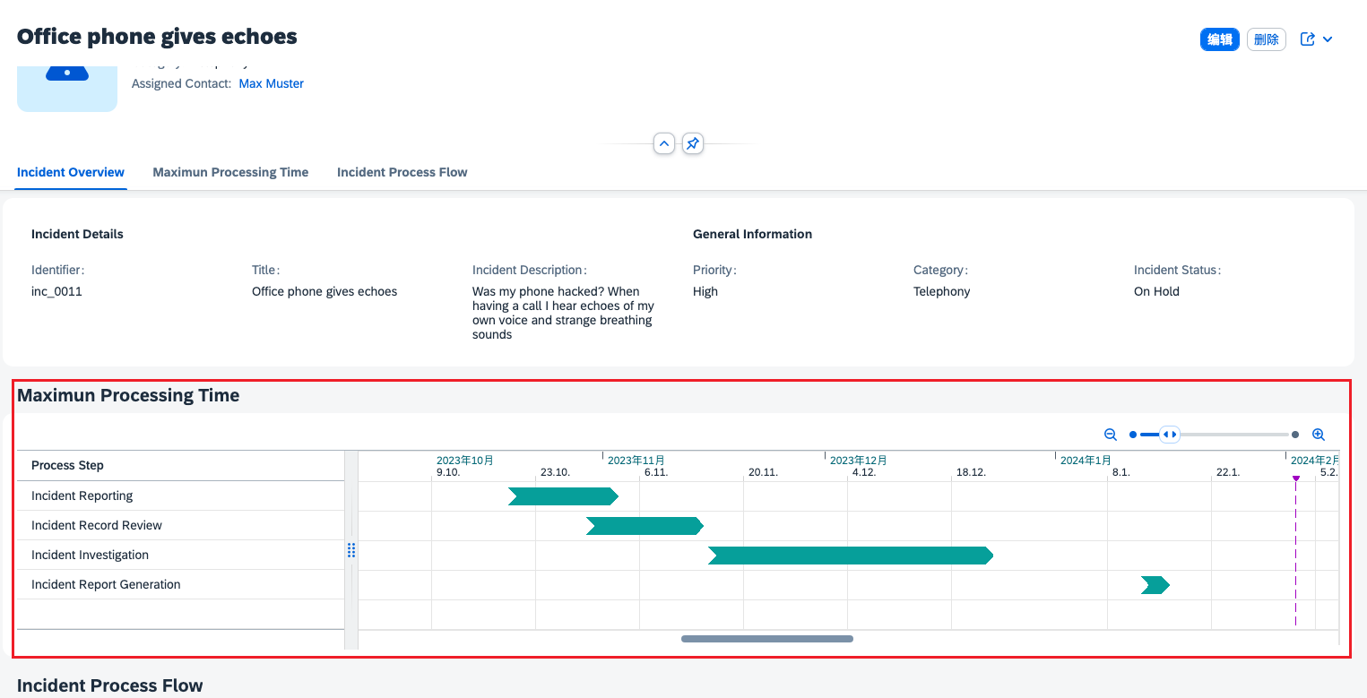
Task: Click the blue incident avatar image
Action: point(67,88)
